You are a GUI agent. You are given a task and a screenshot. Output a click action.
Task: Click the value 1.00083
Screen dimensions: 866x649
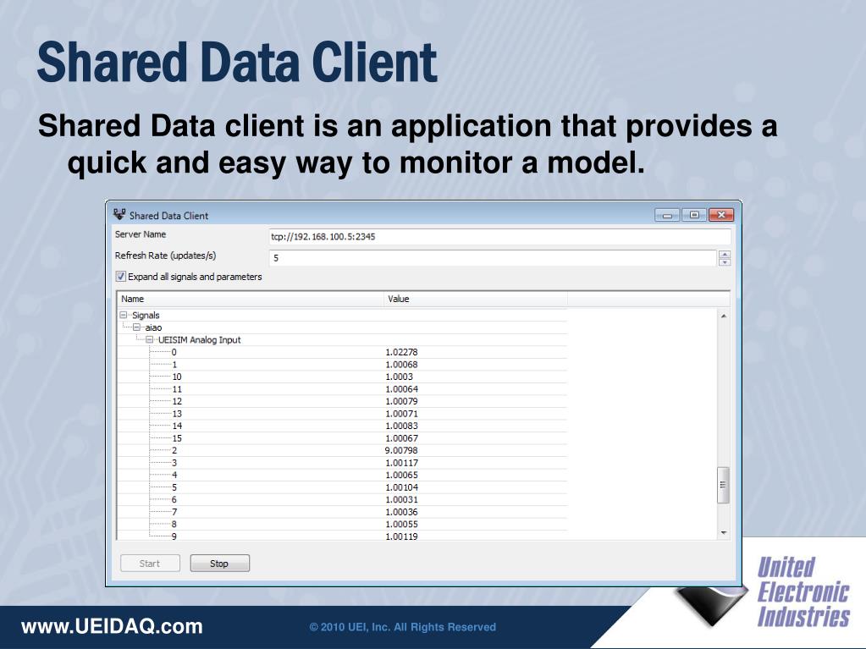(x=401, y=426)
